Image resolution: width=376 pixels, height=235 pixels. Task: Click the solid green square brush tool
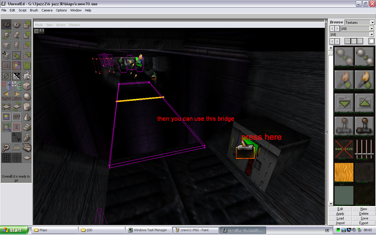pyautogui.click(x=27, y=66)
